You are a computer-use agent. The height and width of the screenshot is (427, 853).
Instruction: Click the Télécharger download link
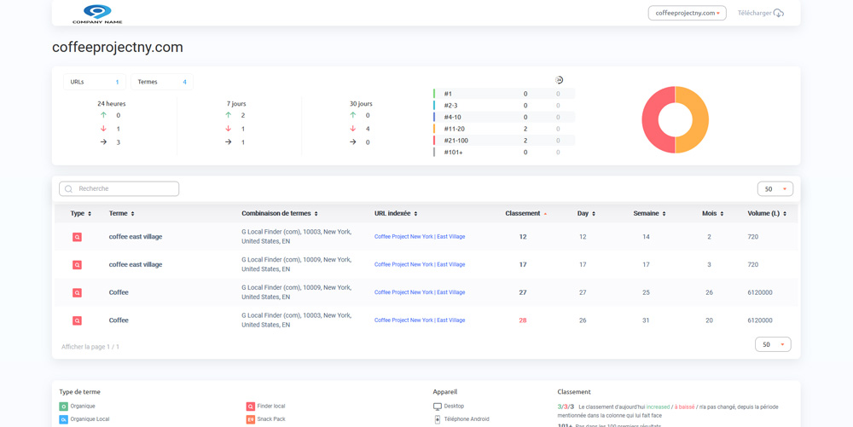[761, 13]
